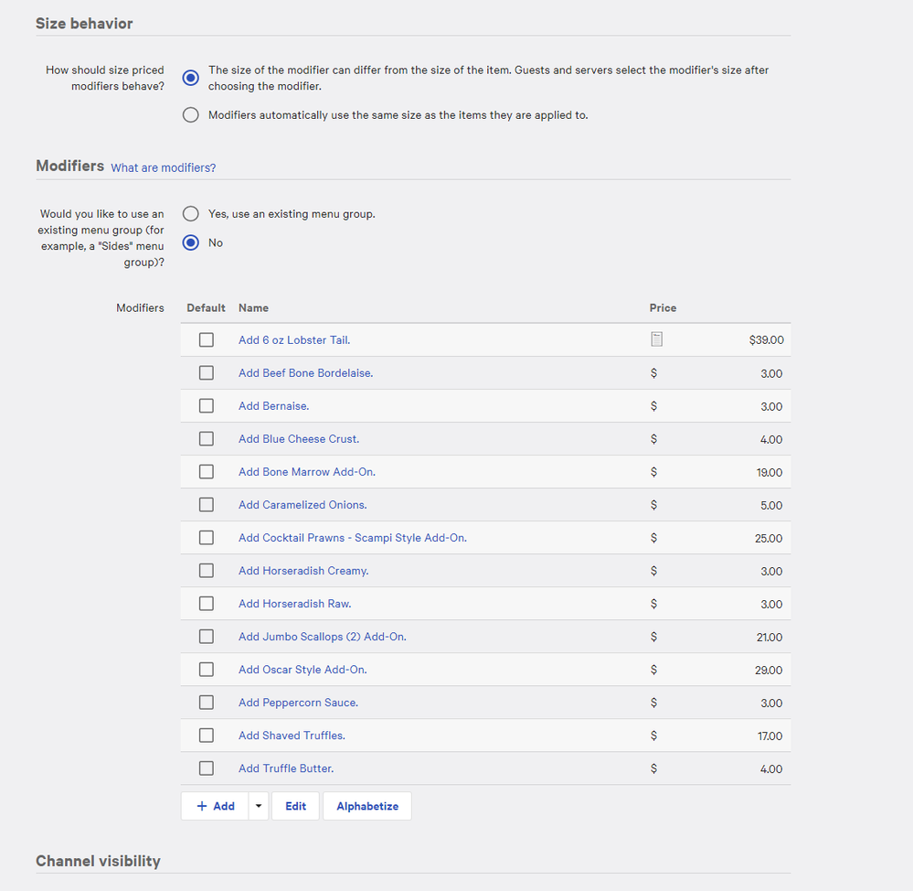Click the Edit button below modifiers
This screenshot has height=891, width=913.
(x=295, y=806)
